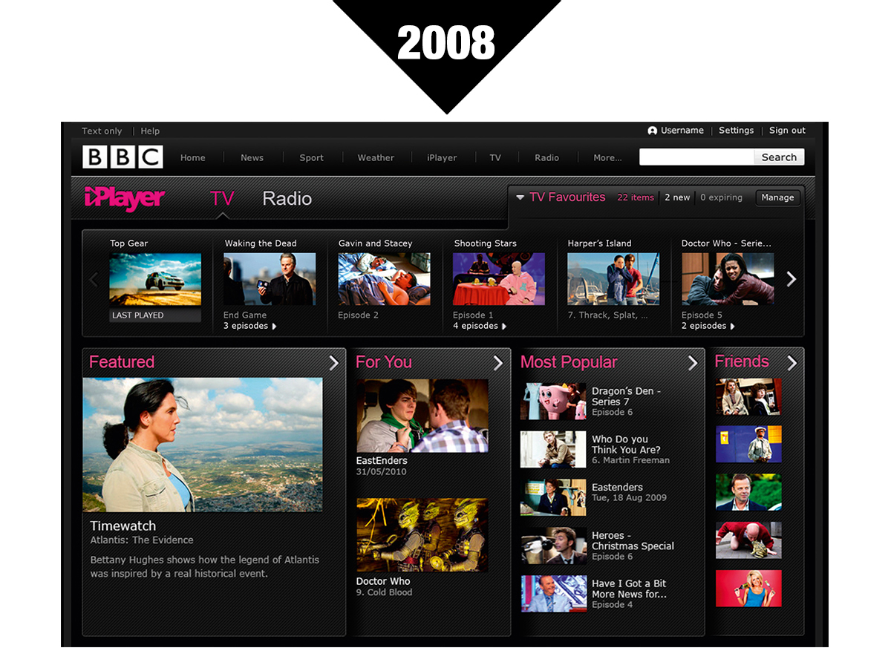Open the Friends thumbnail of crawling man in red
891x668 pixels.
[748, 540]
